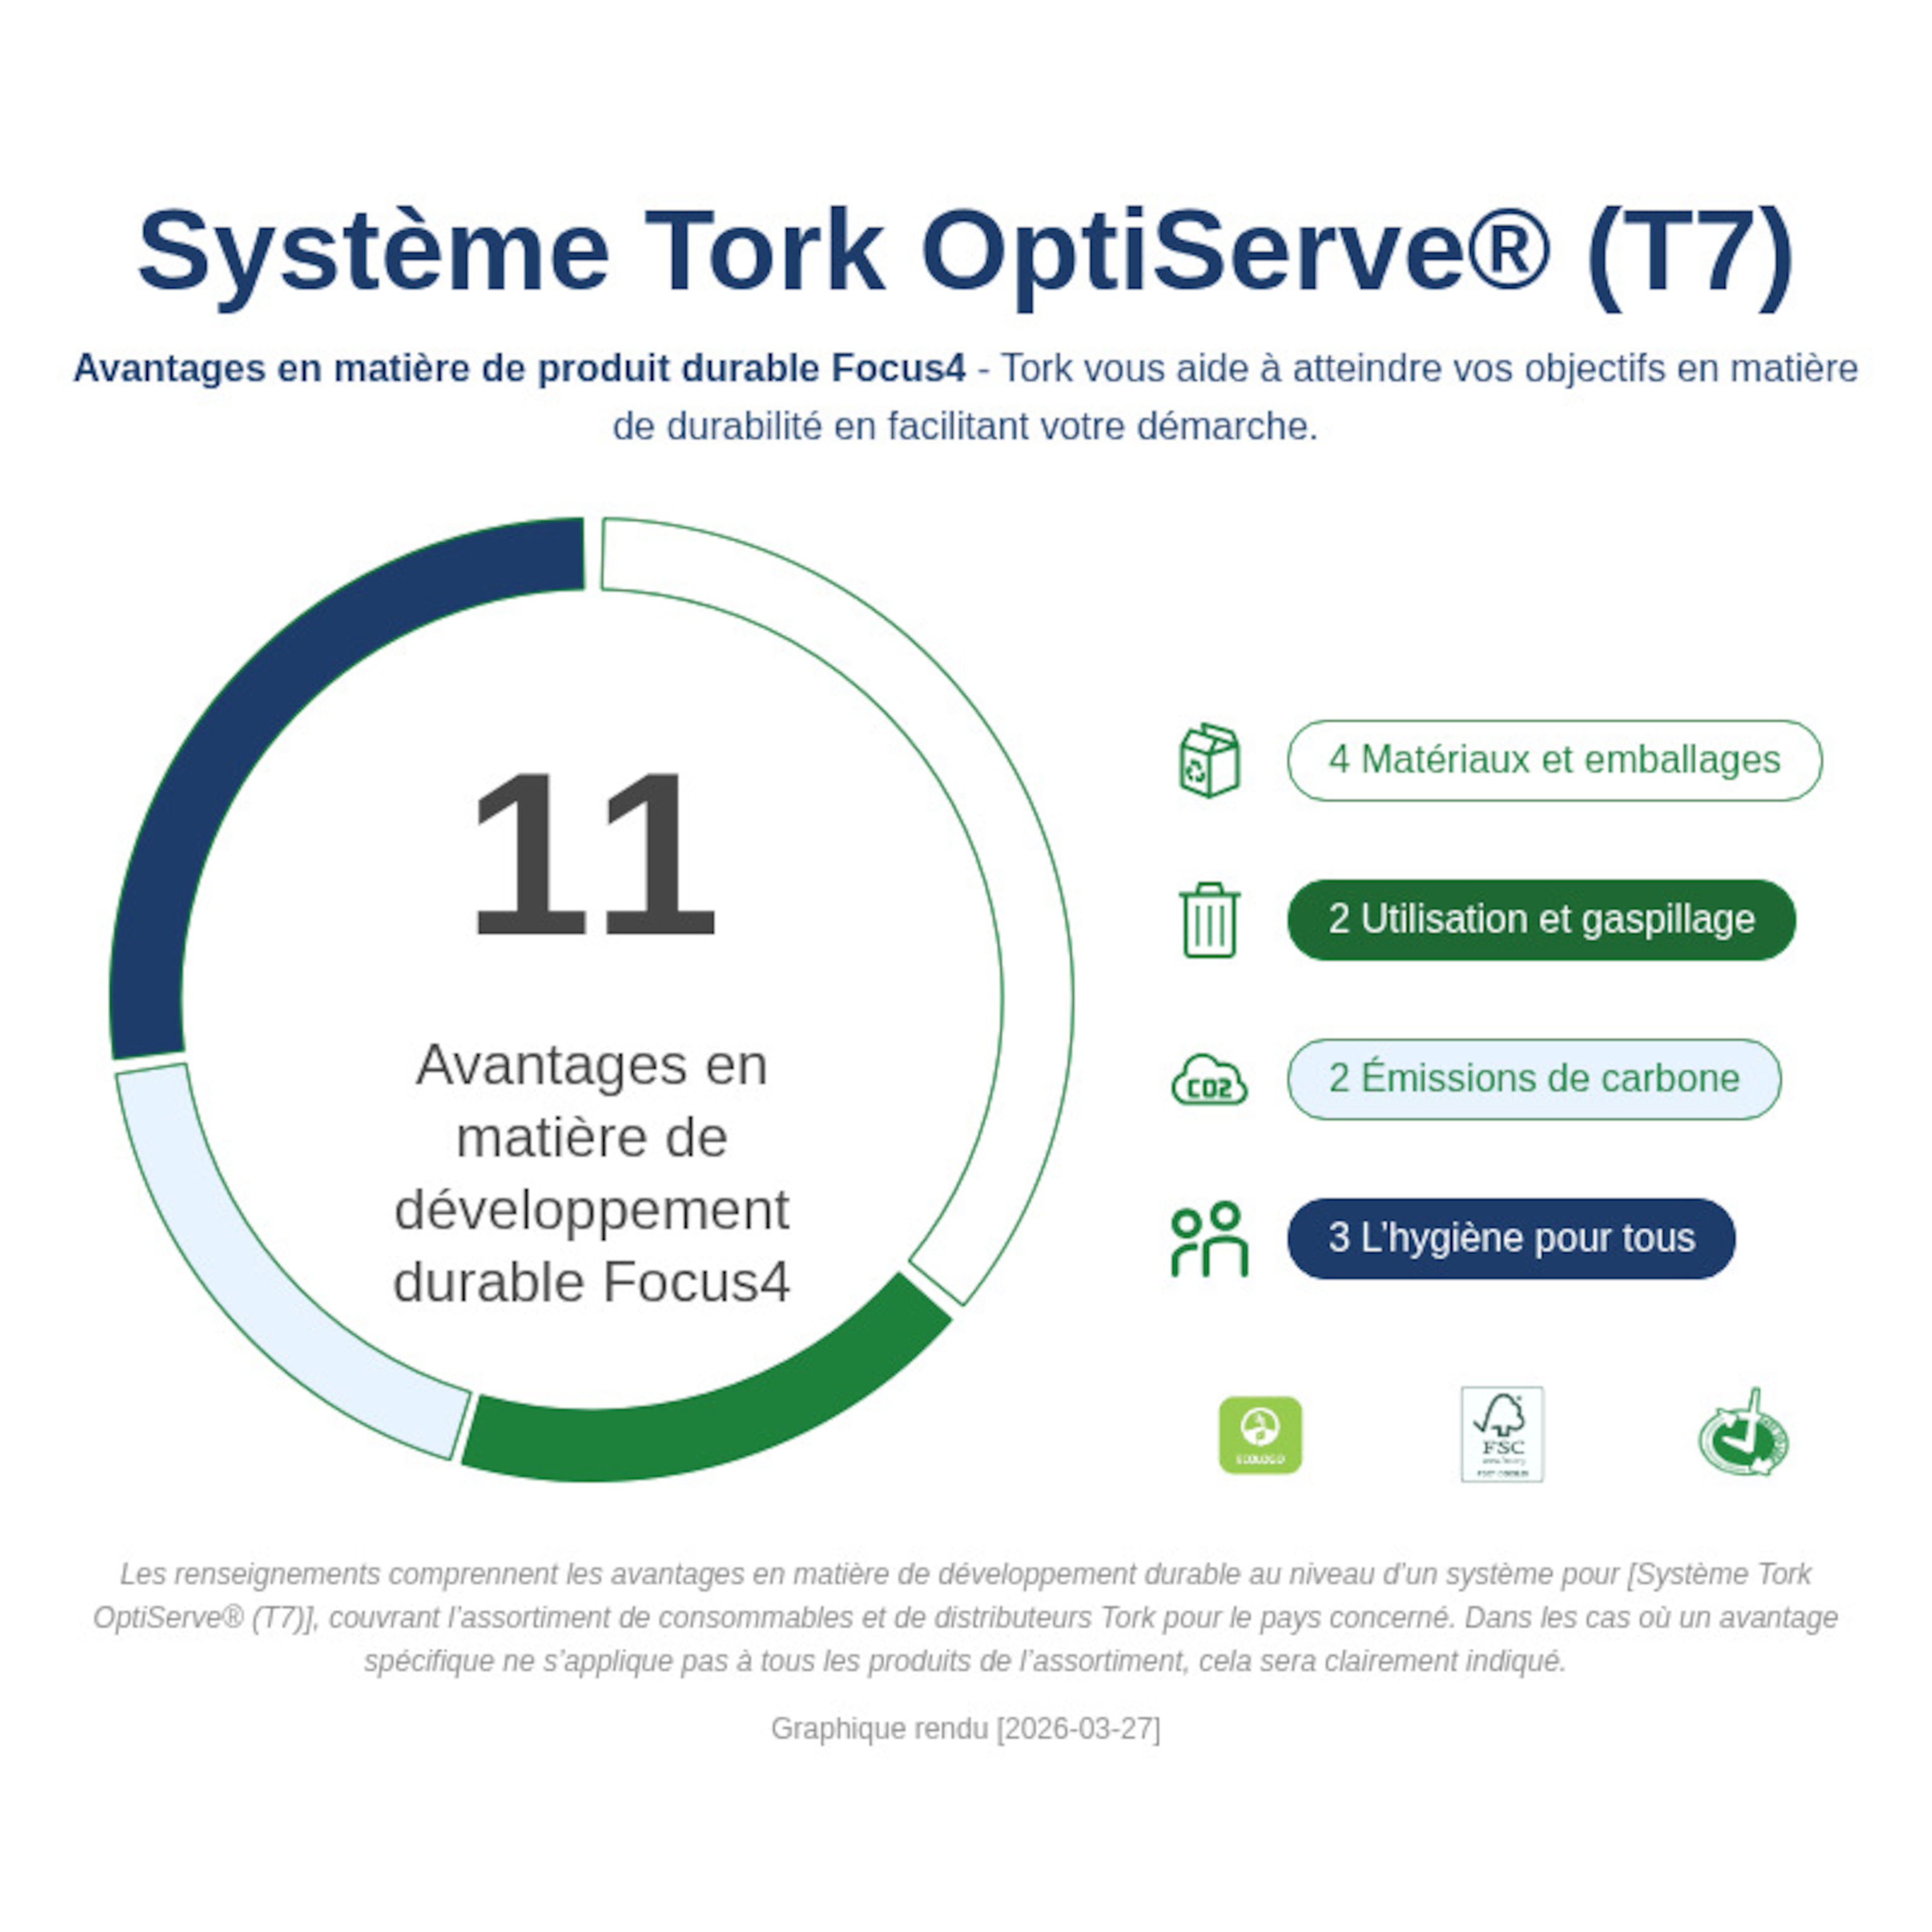1932x1932 pixels.
Task: Select the '2 Émissions de carbone' pill
Action: [1534, 1079]
